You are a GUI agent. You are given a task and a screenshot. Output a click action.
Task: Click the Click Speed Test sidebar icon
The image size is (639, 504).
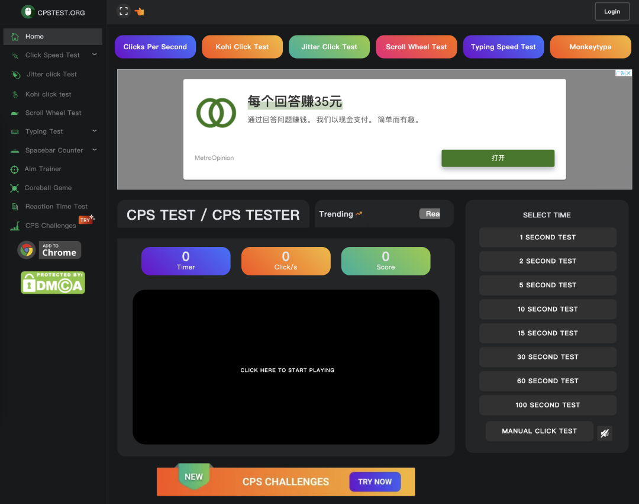point(15,56)
